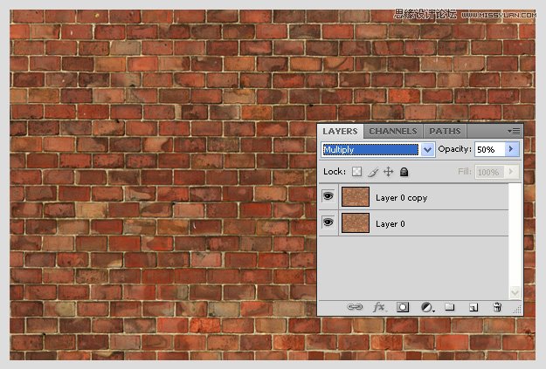Create a new layer group
Image resolution: width=546 pixels, height=369 pixels.
(x=450, y=307)
